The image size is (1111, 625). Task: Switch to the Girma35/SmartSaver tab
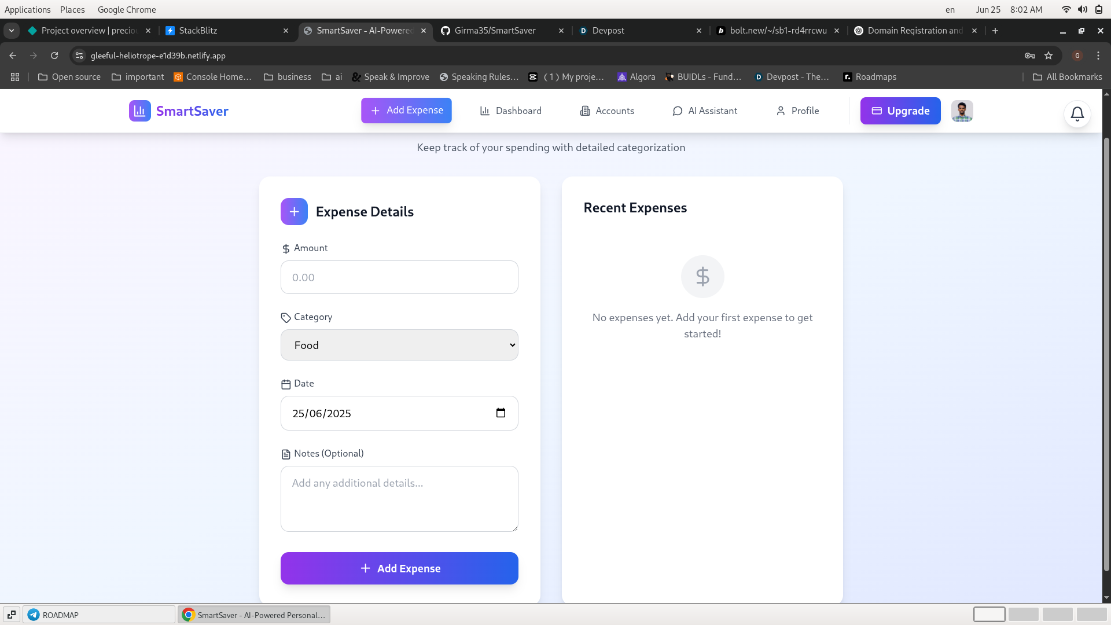pos(495,31)
